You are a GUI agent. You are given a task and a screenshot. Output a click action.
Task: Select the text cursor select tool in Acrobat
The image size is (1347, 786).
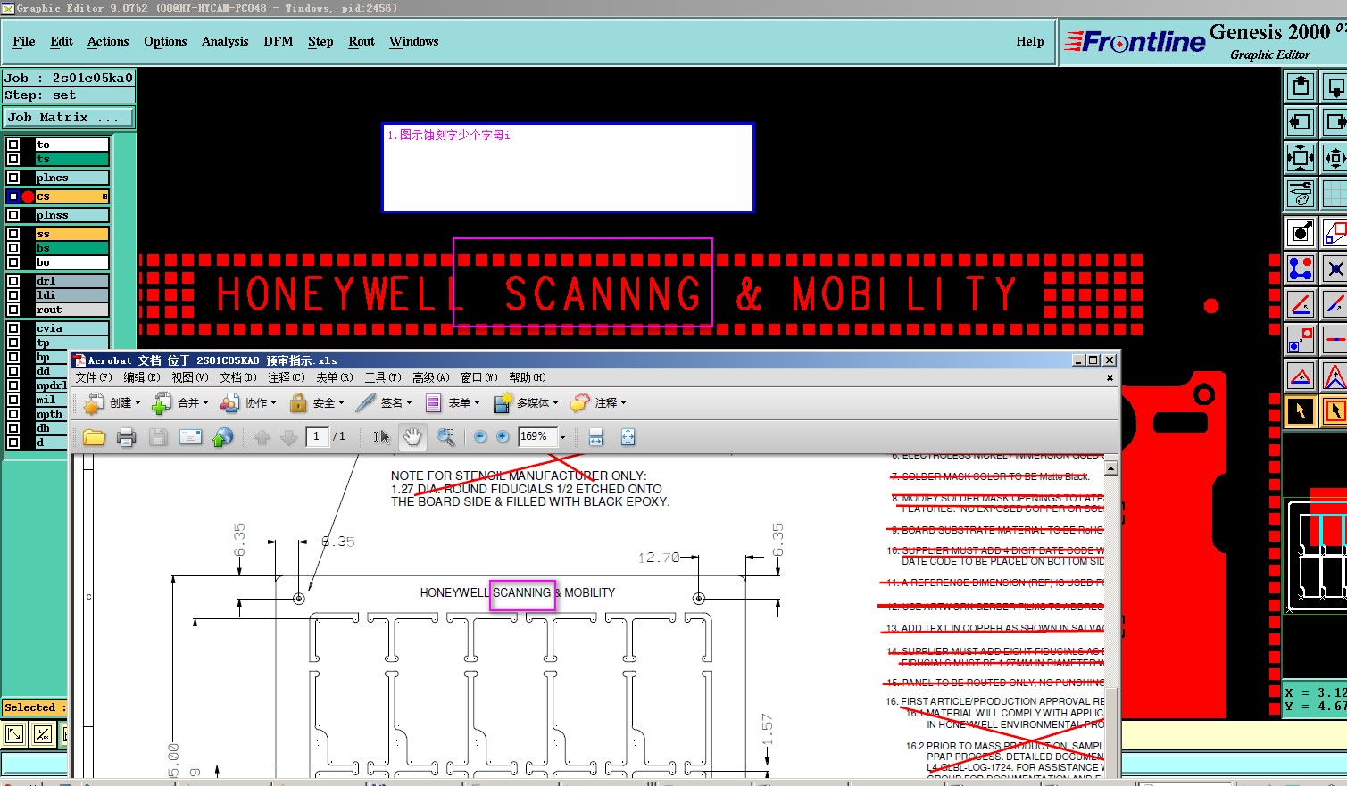(381, 437)
